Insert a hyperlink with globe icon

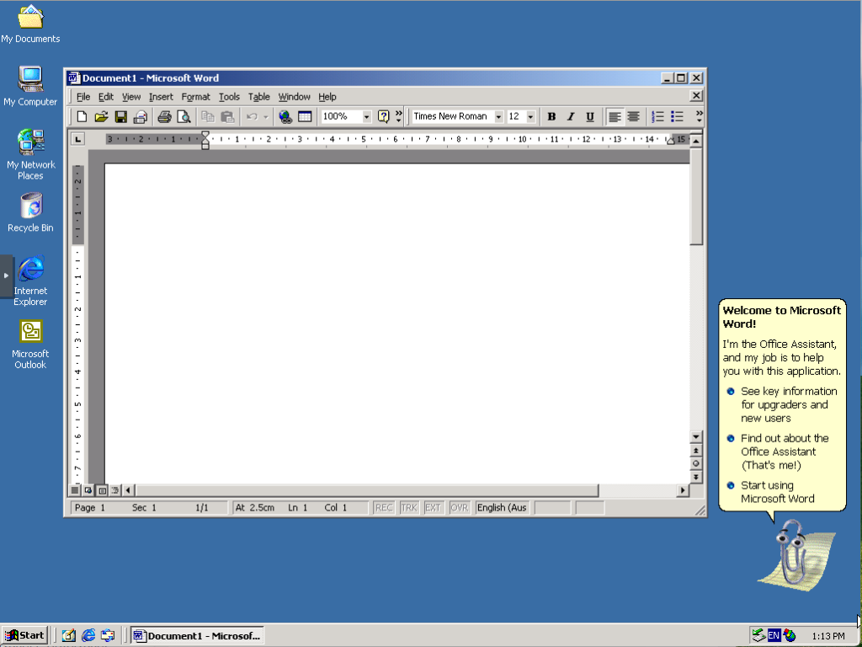(285, 116)
